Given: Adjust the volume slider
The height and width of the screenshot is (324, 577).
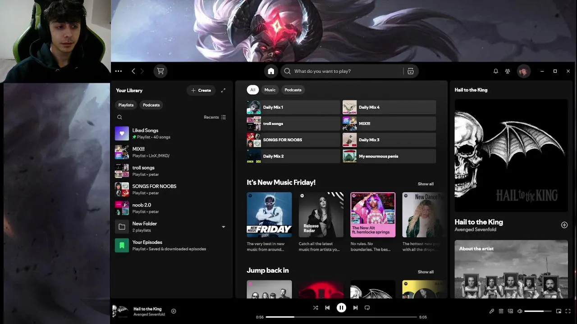Looking at the screenshot, I should tap(538, 311).
